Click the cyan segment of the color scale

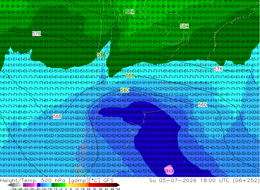point(50,185)
